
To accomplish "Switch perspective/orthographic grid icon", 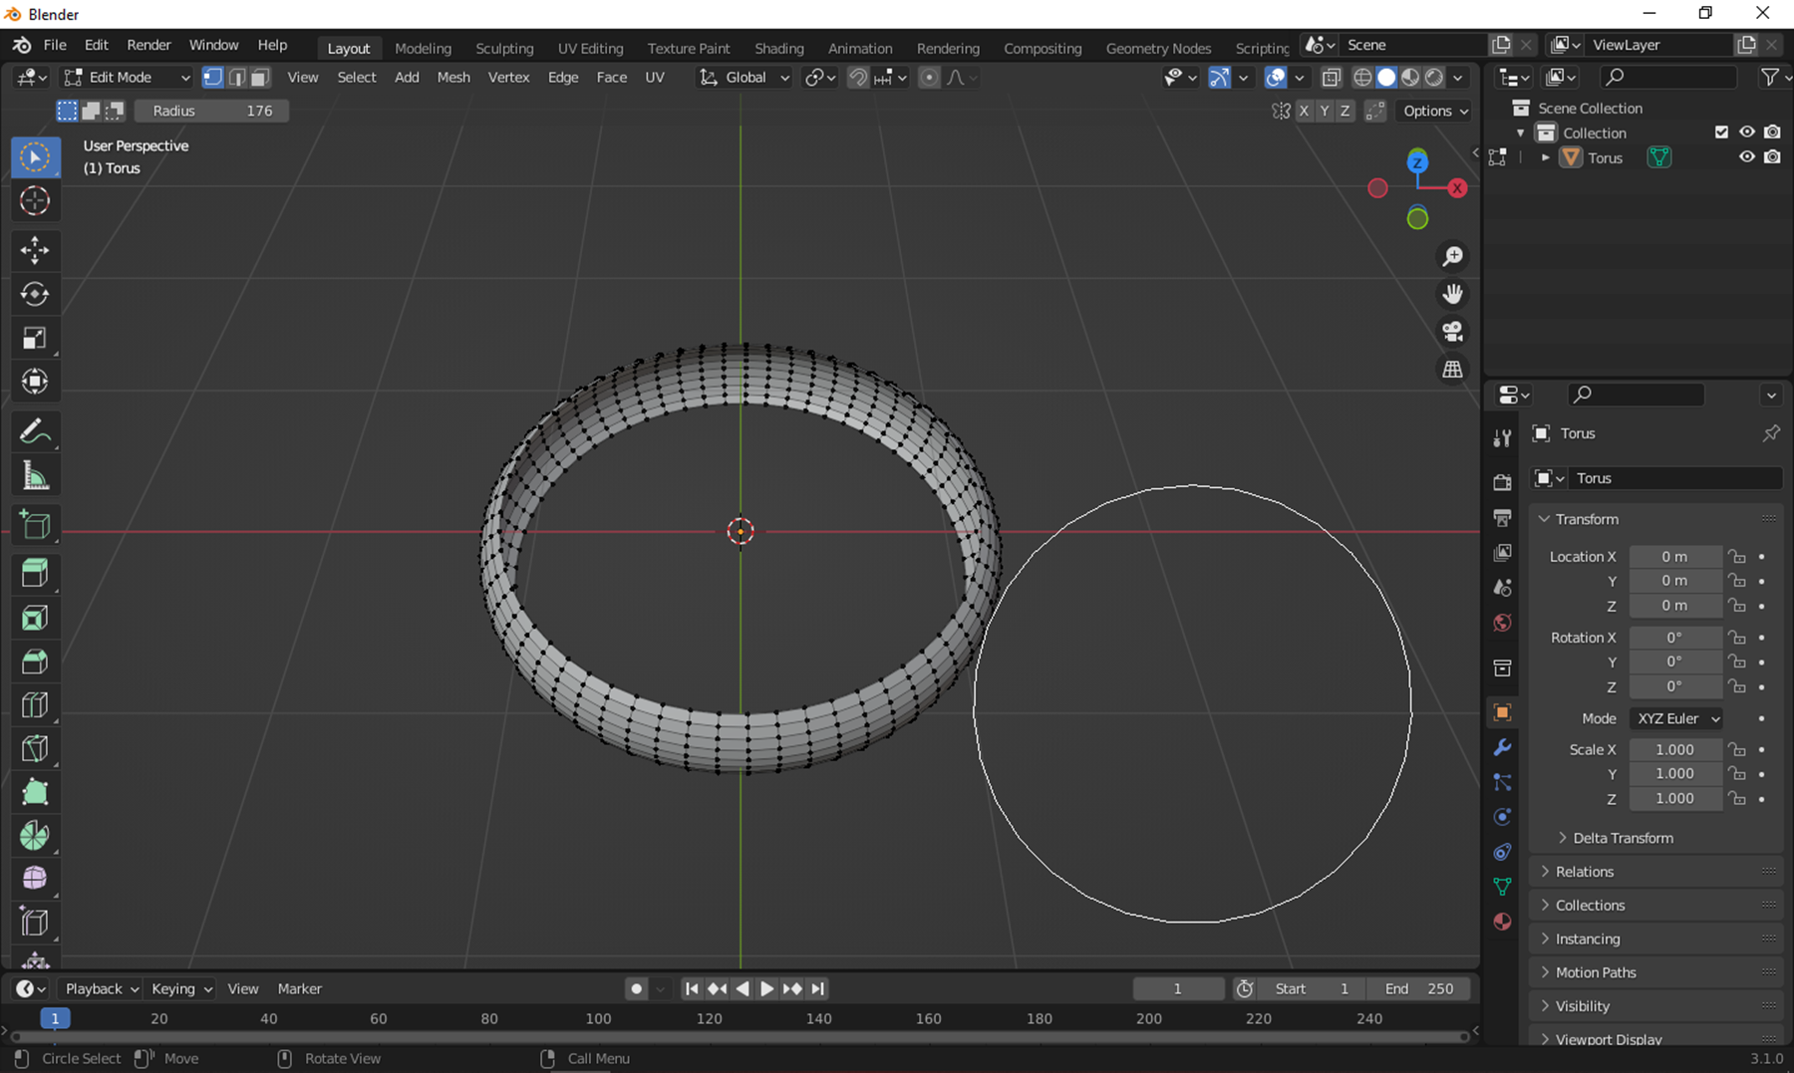I will (x=1453, y=370).
